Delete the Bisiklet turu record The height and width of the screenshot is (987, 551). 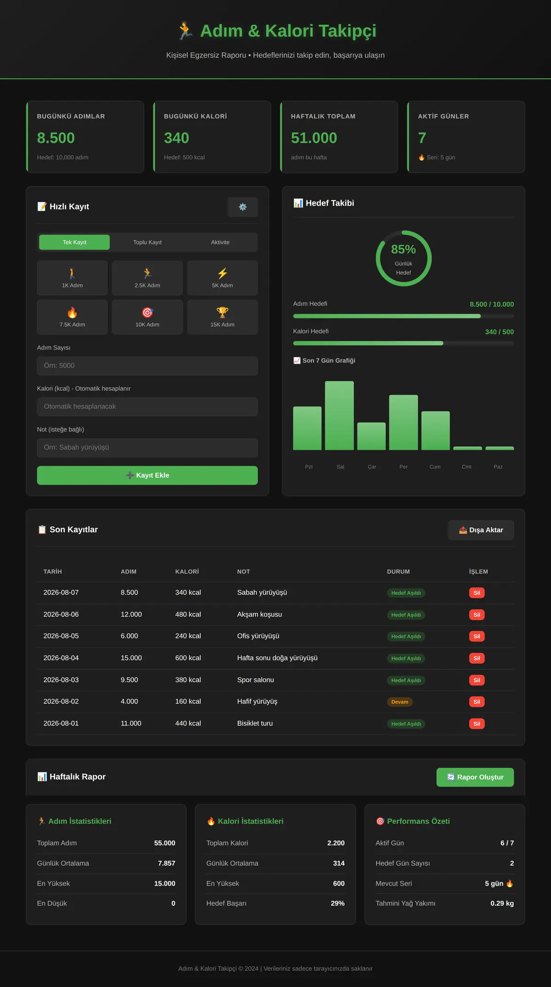pyautogui.click(x=477, y=724)
